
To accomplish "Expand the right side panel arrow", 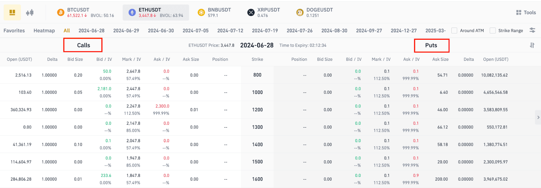I will point(538,117).
